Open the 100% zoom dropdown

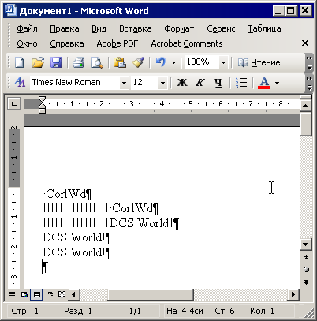tap(223, 62)
